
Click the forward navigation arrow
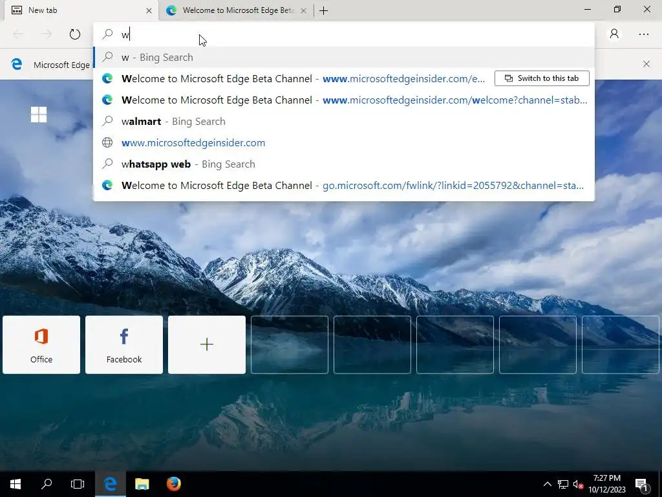pyautogui.click(x=47, y=34)
